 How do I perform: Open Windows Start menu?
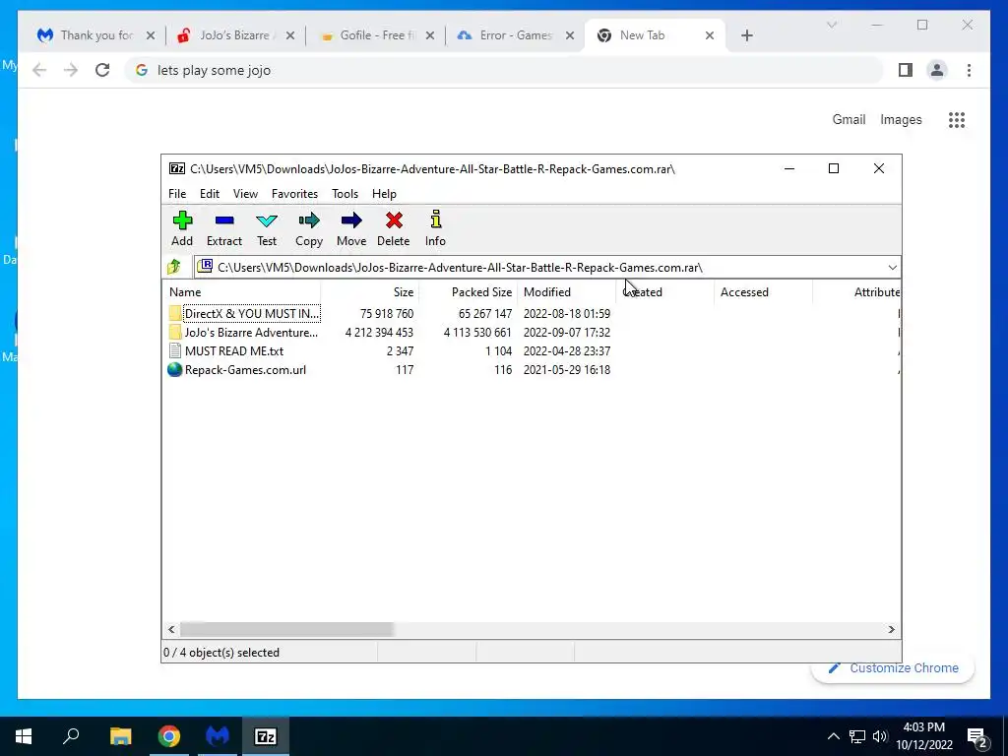coord(24,736)
